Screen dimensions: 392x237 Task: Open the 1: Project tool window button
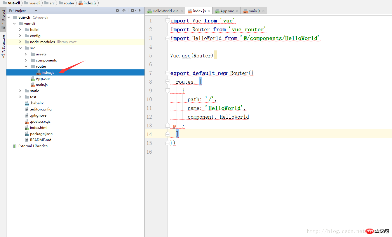coord(3,19)
